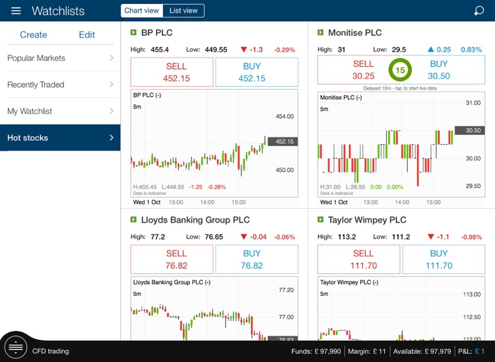The height and width of the screenshot is (362, 495).
Task: Tap the 5m interval label on BP chart
Action: [137, 107]
